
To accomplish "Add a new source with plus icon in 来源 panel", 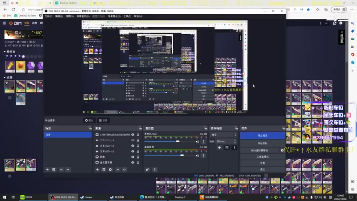I will [x=97, y=170].
